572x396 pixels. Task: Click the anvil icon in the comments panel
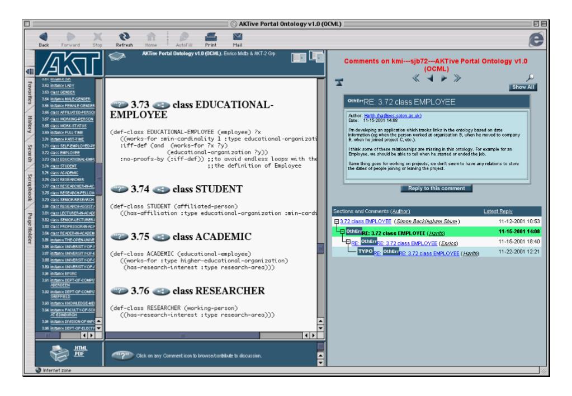click(339, 82)
